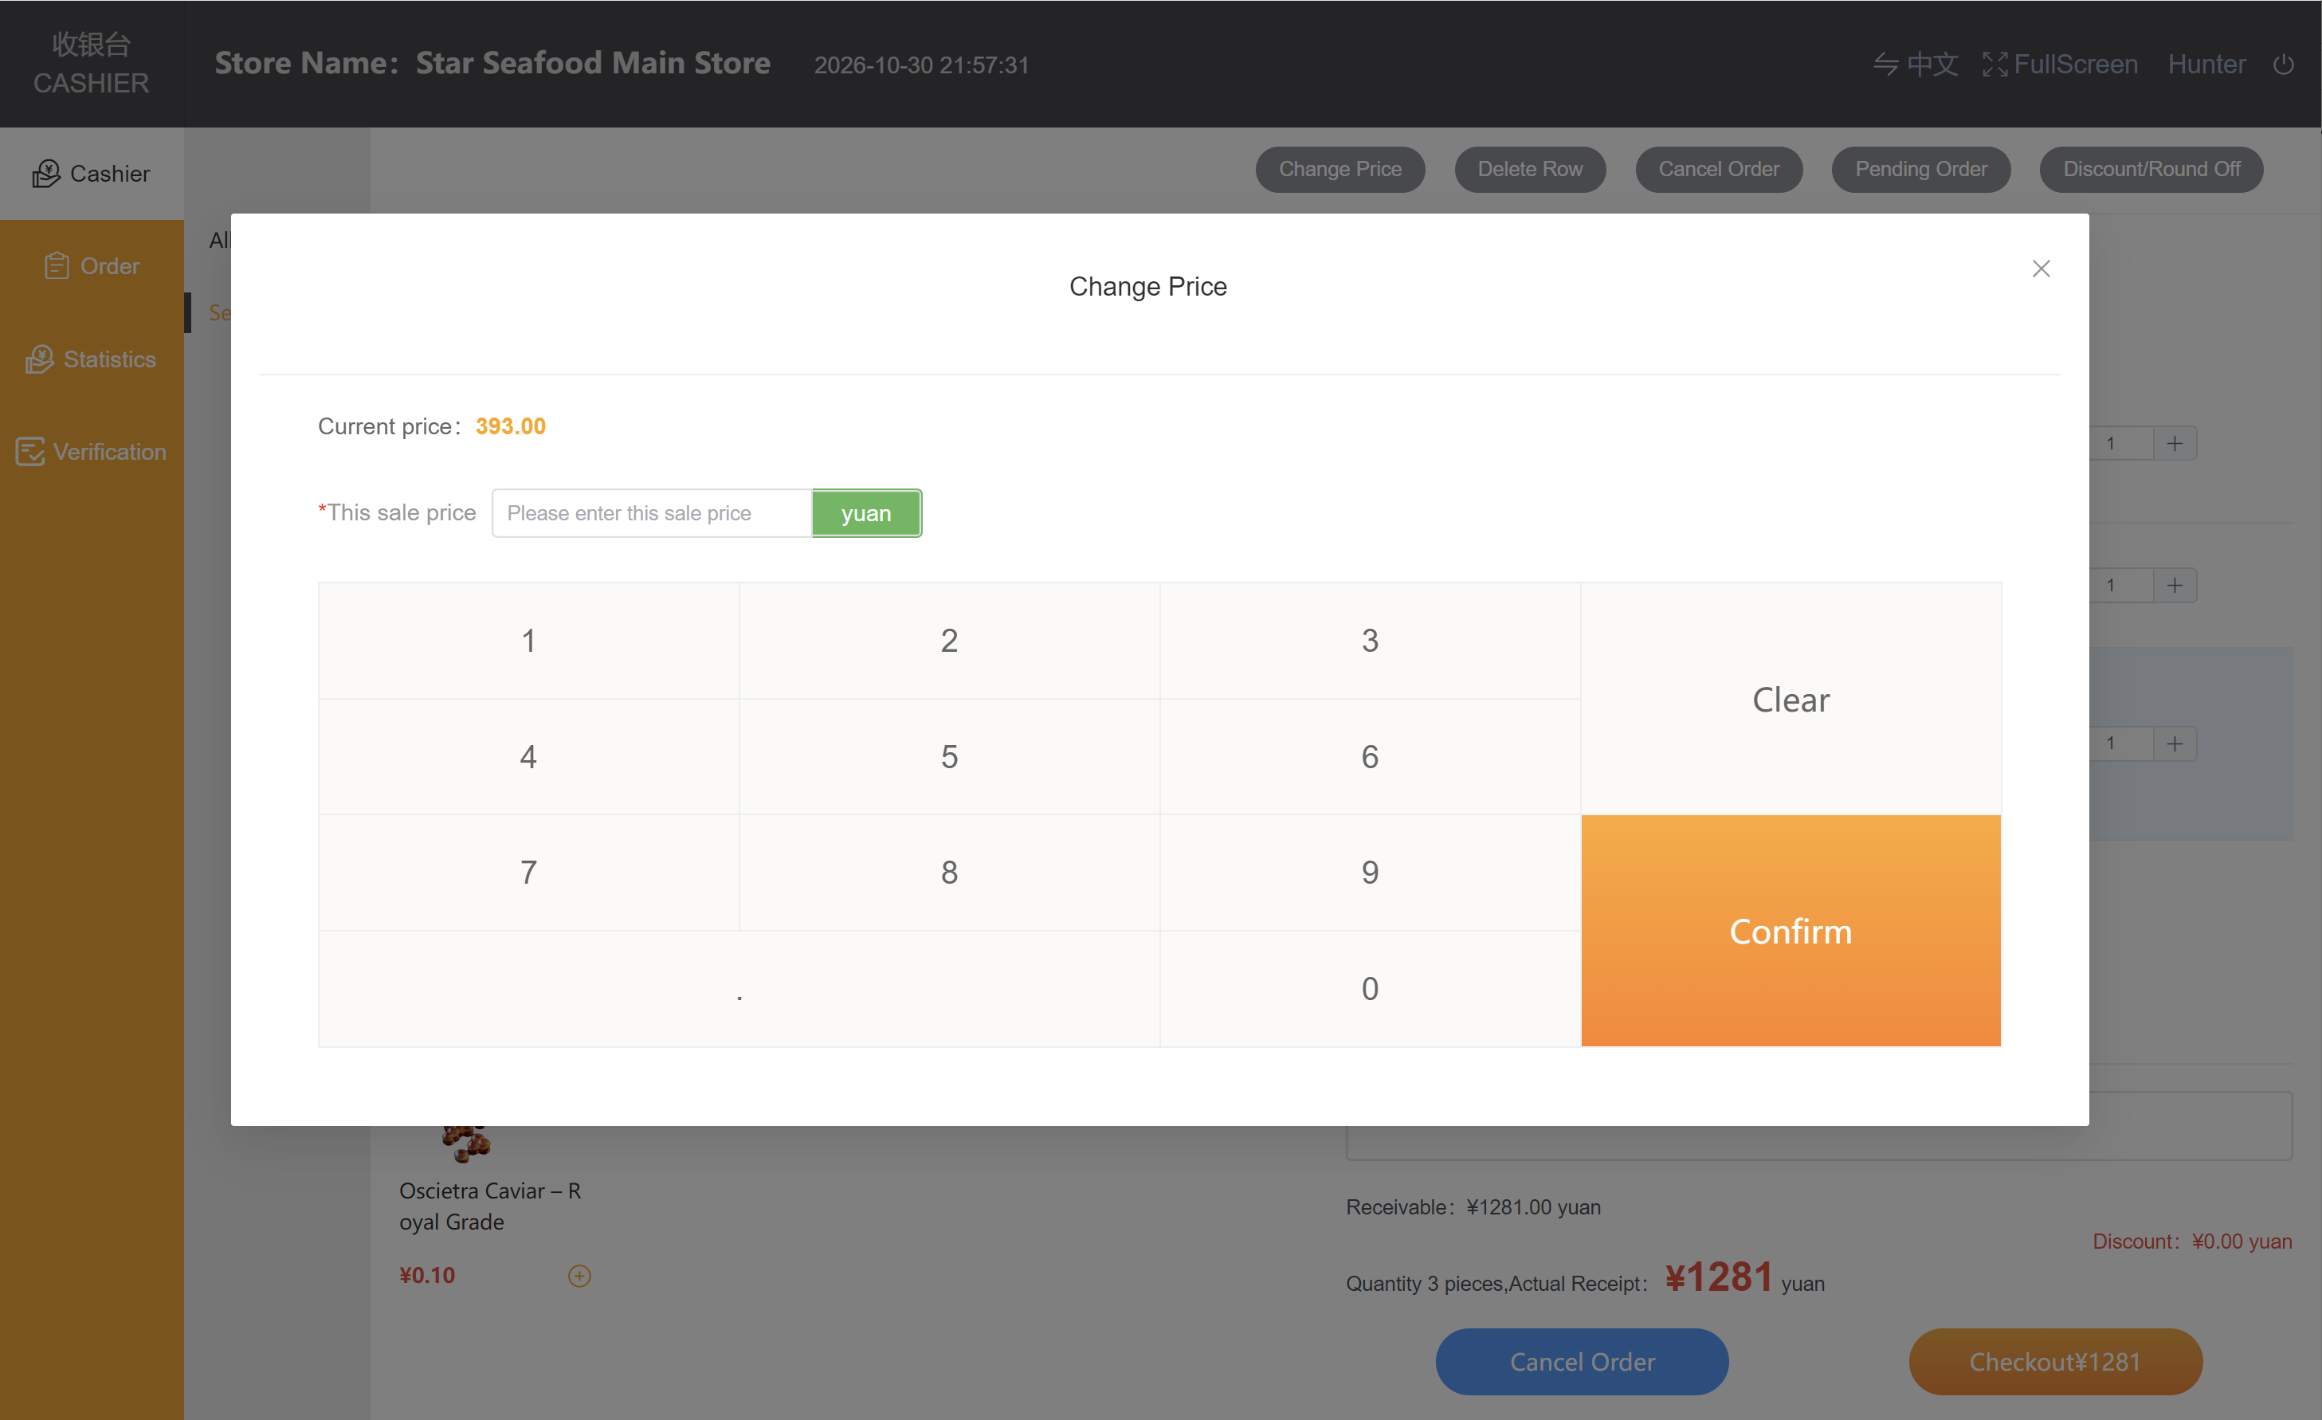The width and height of the screenshot is (2322, 1420).
Task: Tap keypad digit 7
Action: coord(528,873)
